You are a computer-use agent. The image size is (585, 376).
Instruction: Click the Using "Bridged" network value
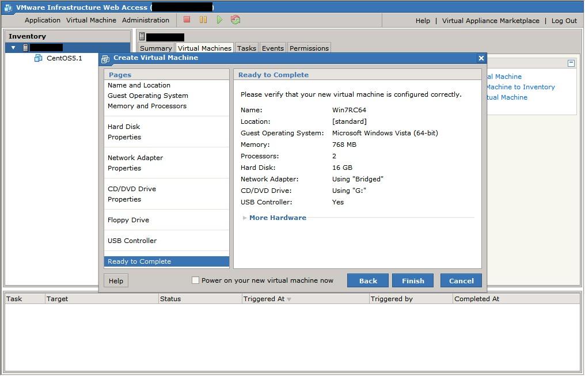click(x=358, y=179)
